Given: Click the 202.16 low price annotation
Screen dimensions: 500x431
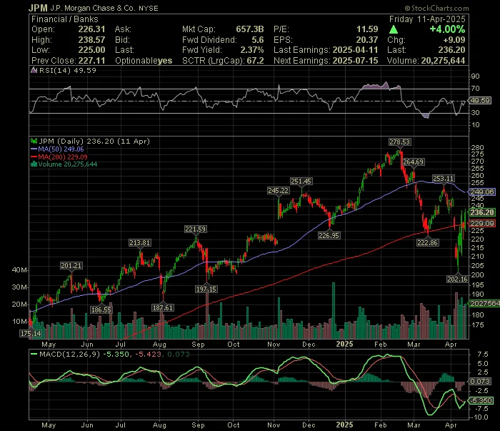Looking at the screenshot, I should point(457,279).
